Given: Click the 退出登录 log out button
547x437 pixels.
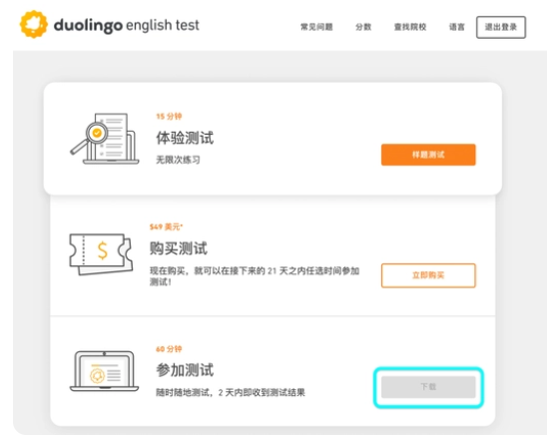Looking at the screenshot, I should click(x=501, y=27).
